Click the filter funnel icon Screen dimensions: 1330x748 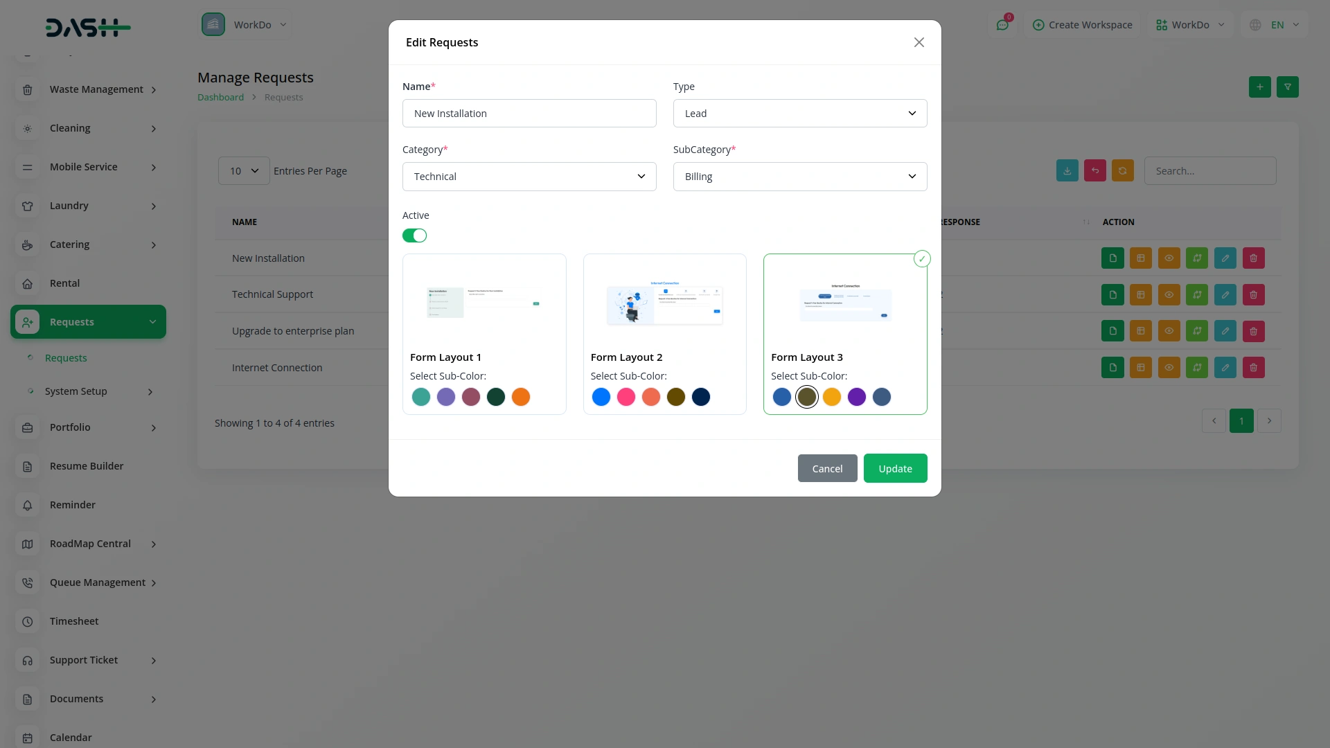(1287, 87)
